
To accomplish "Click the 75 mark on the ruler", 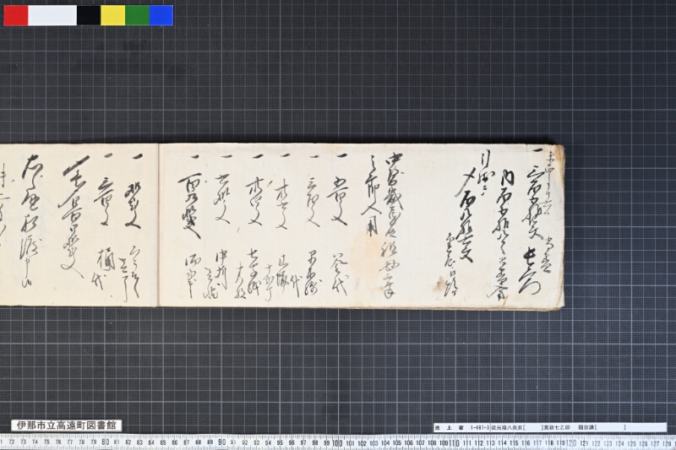I will [46, 442].
